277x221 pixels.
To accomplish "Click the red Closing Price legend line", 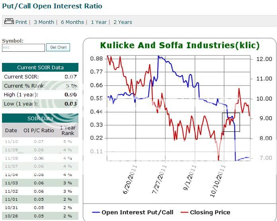I will [183, 212].
